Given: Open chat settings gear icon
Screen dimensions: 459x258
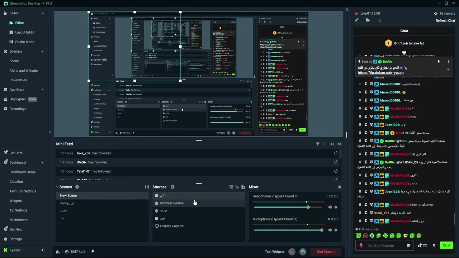Looking at the screenshot, I should point(434,245).
